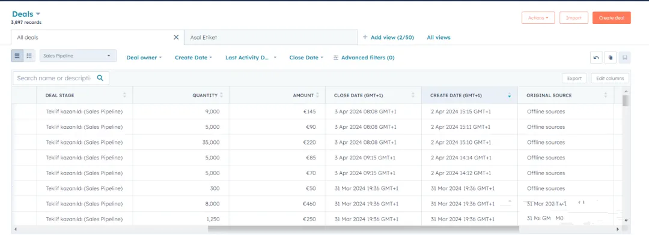
Task: Click the Create deal button
Action: (x=611, y=18)
